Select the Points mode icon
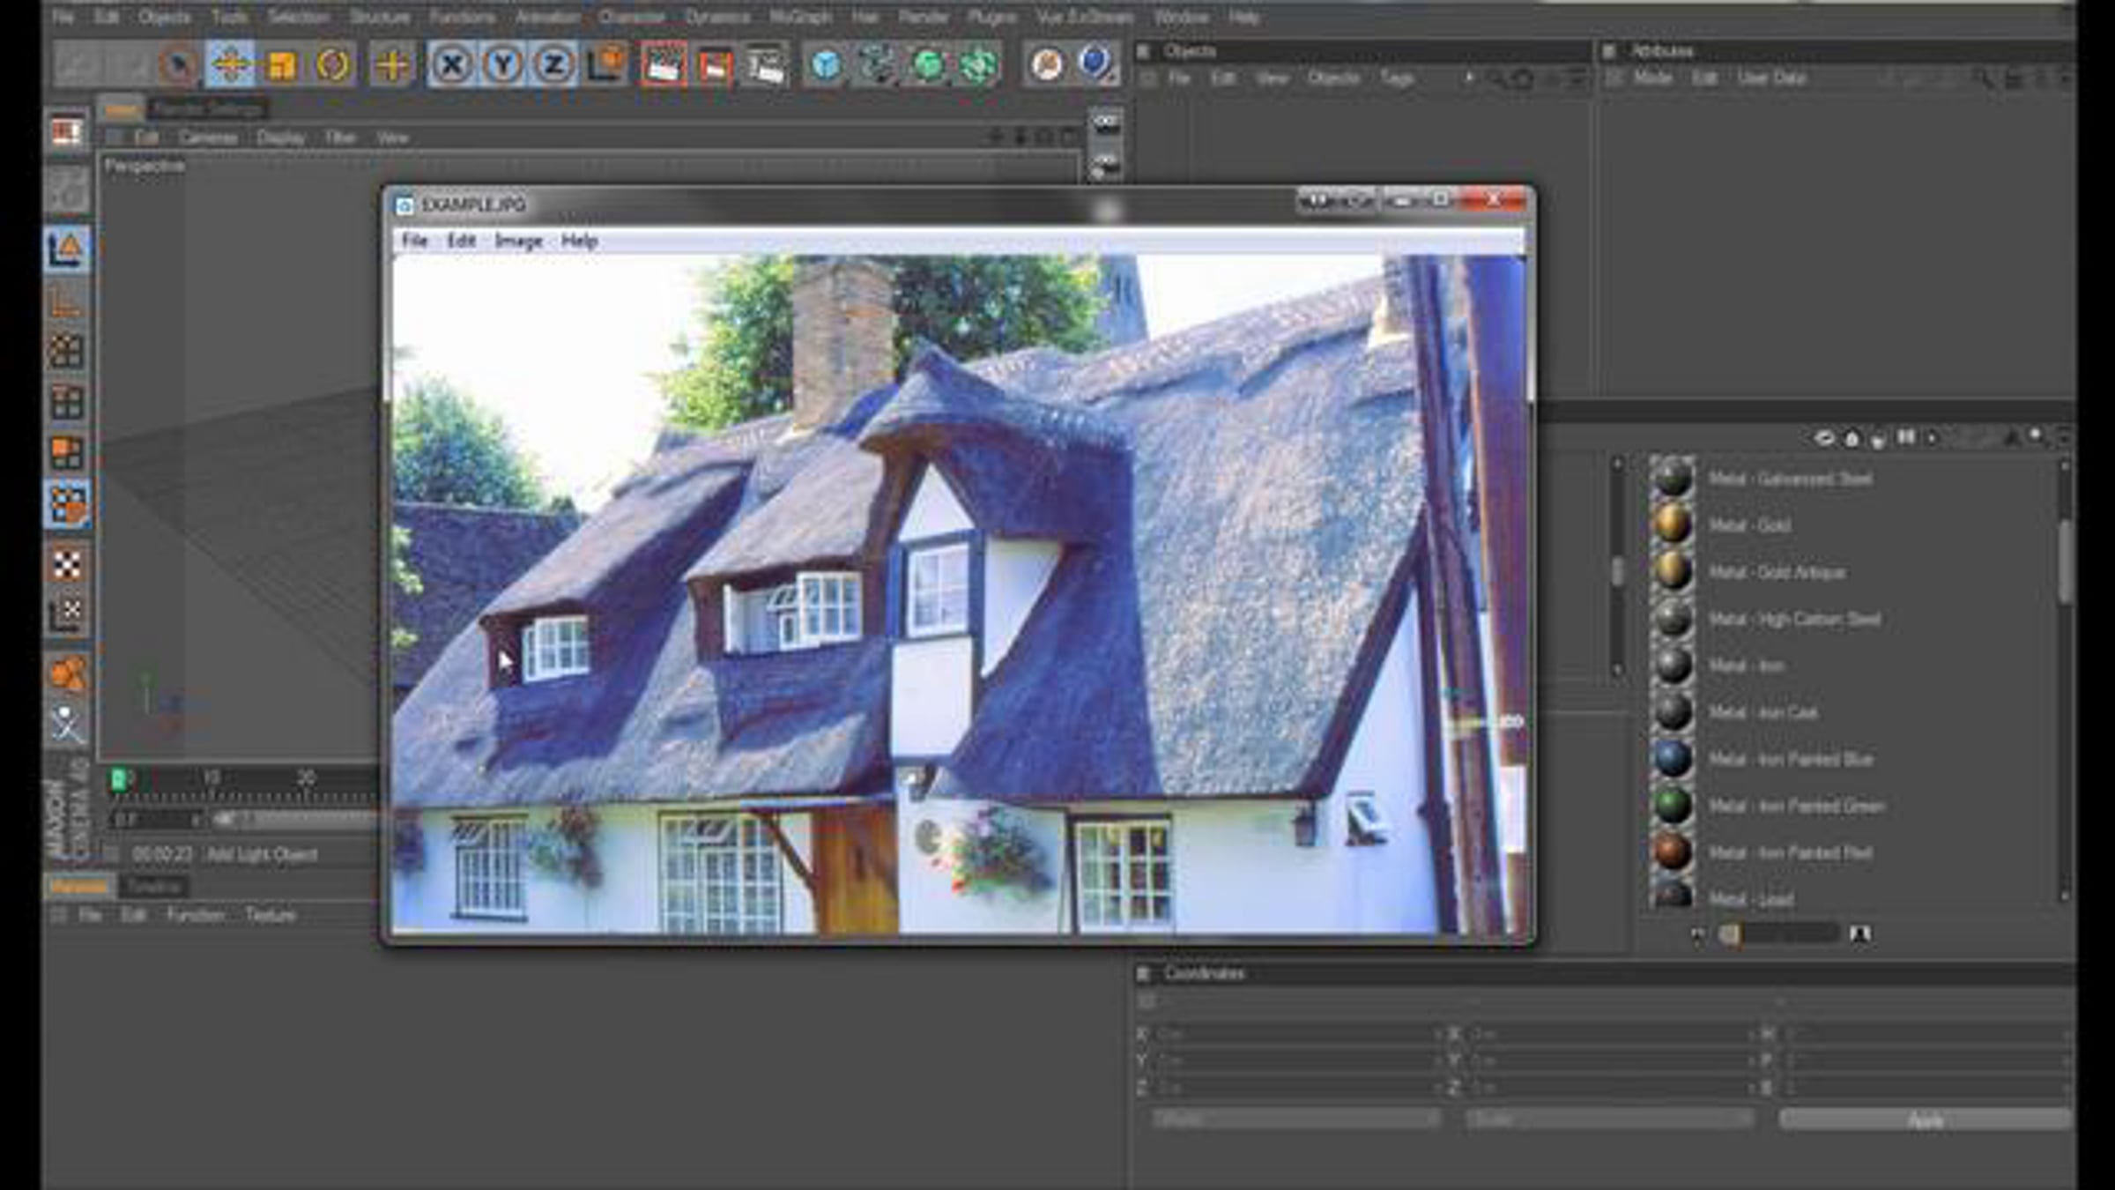This screenshot has width=2115, height=1190. click(67, 352)
